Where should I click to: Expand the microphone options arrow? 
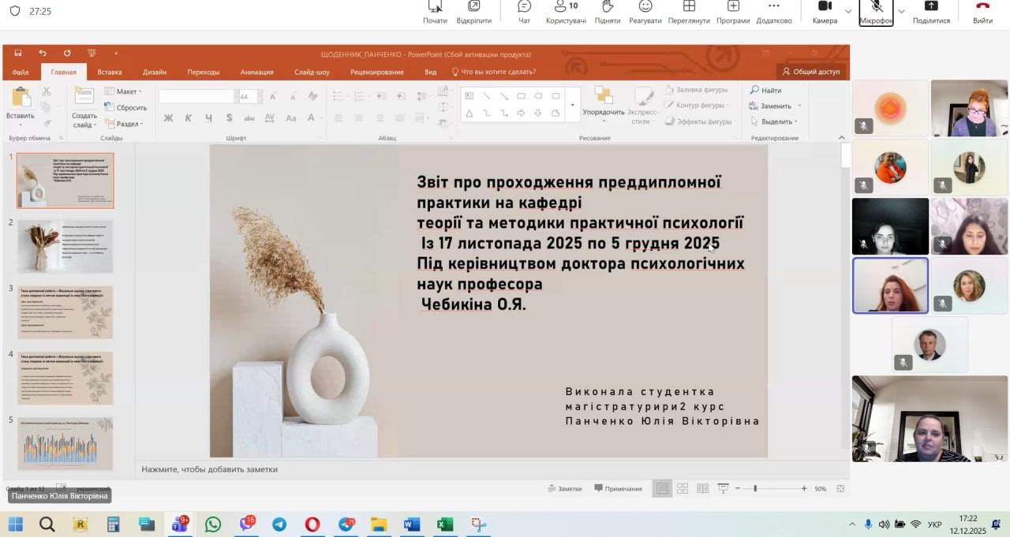tap(901, 12)
